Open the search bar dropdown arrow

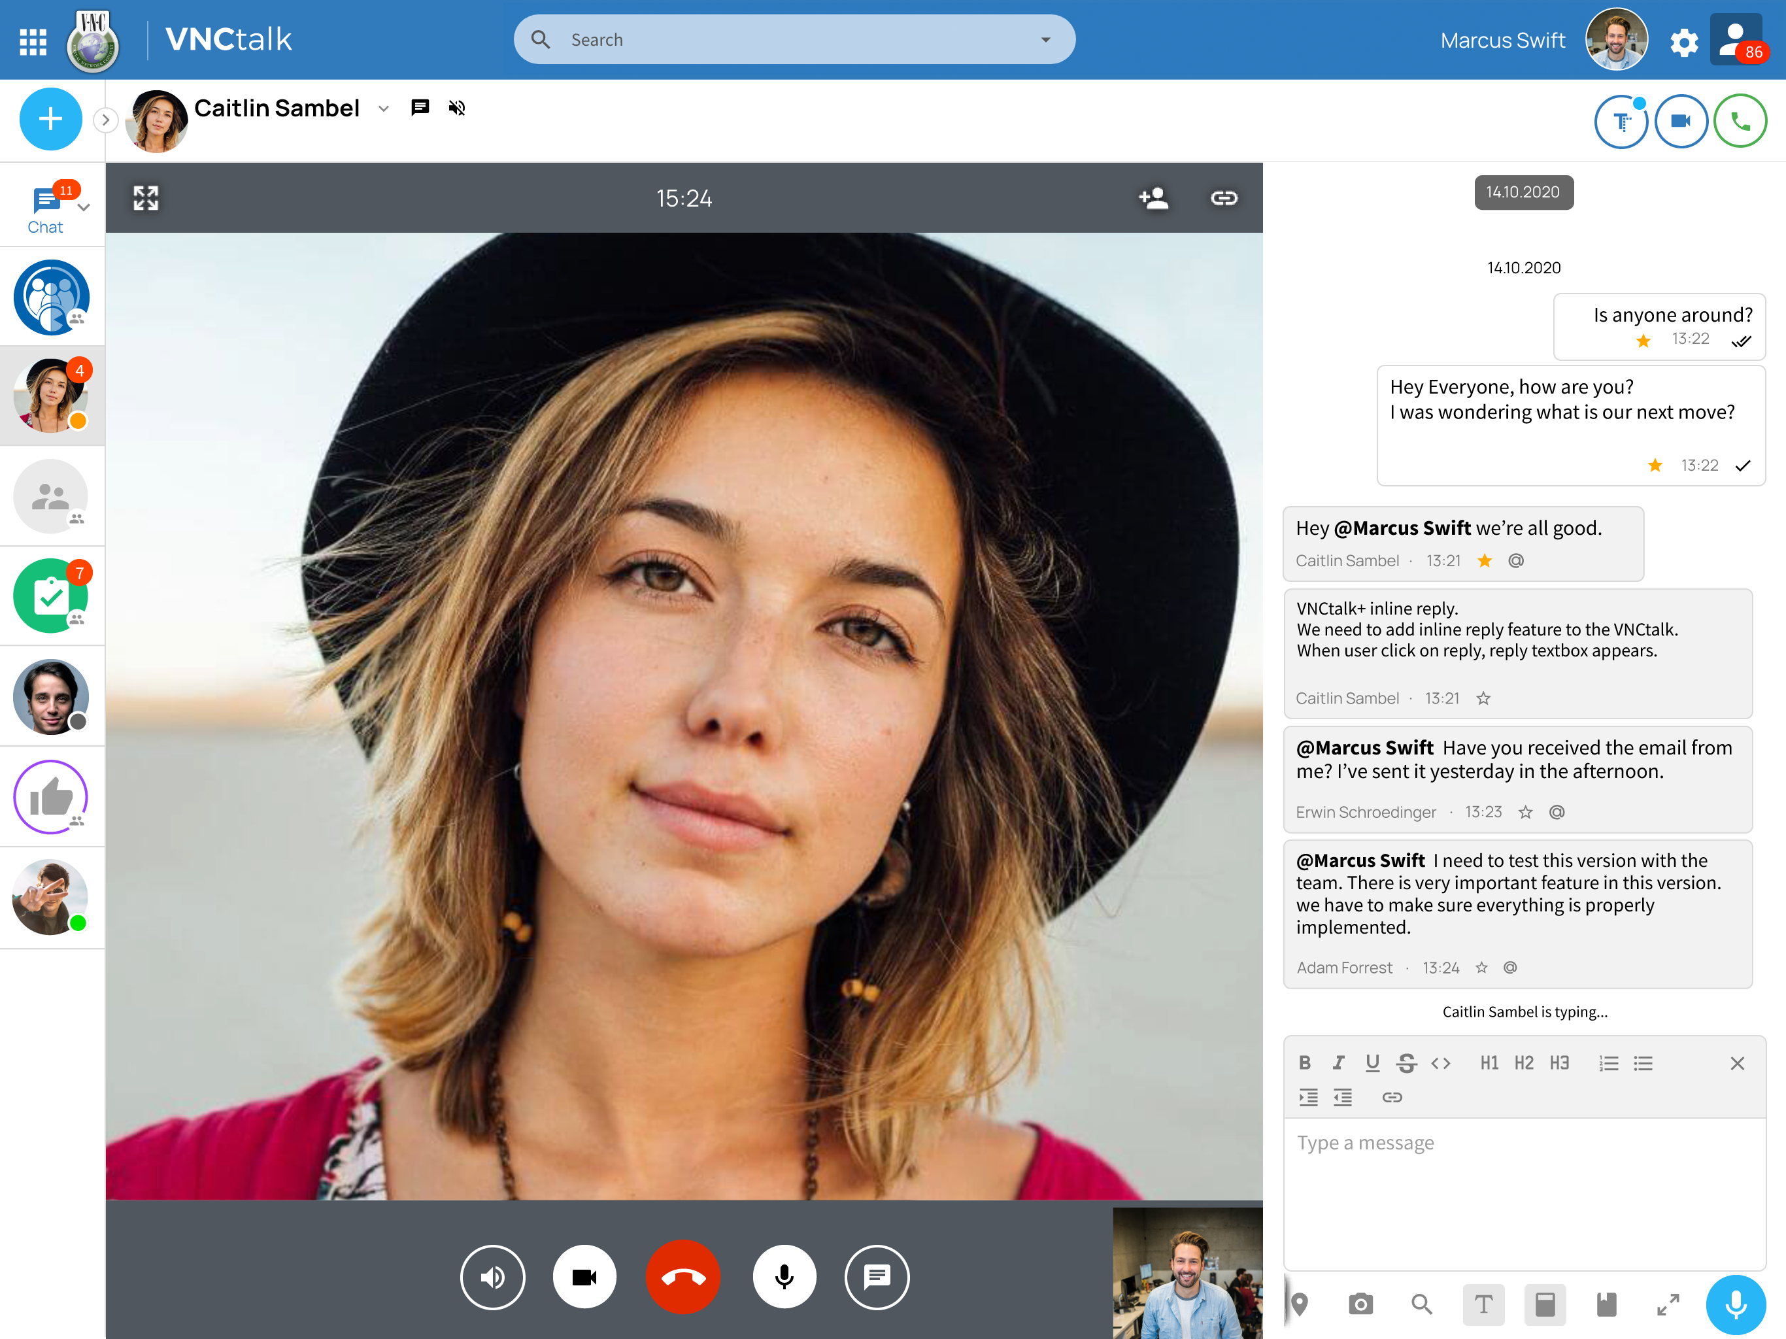(x=1045, y=40)
